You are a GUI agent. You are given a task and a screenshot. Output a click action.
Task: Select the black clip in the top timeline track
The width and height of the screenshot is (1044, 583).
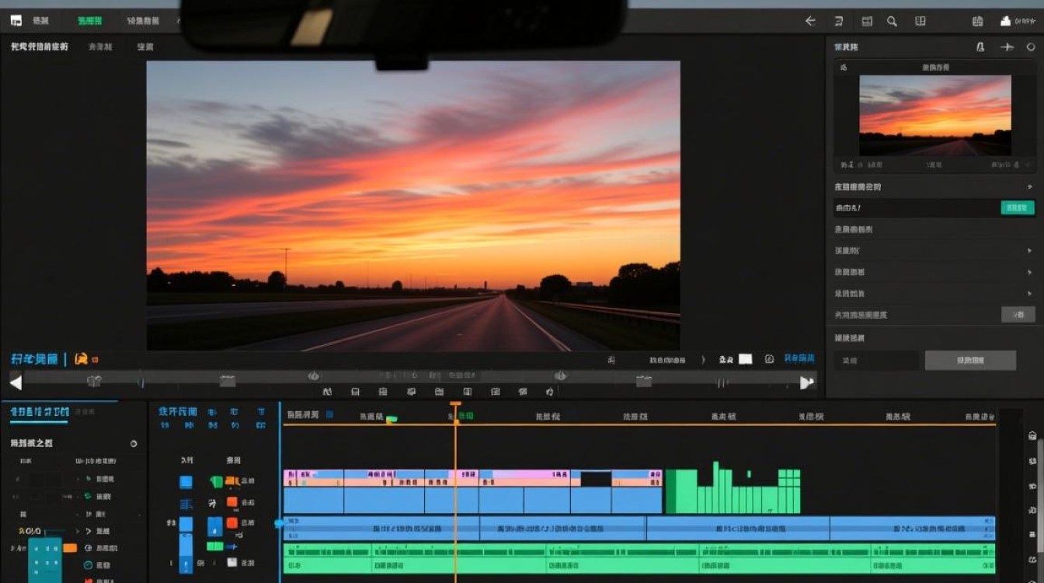596,479
